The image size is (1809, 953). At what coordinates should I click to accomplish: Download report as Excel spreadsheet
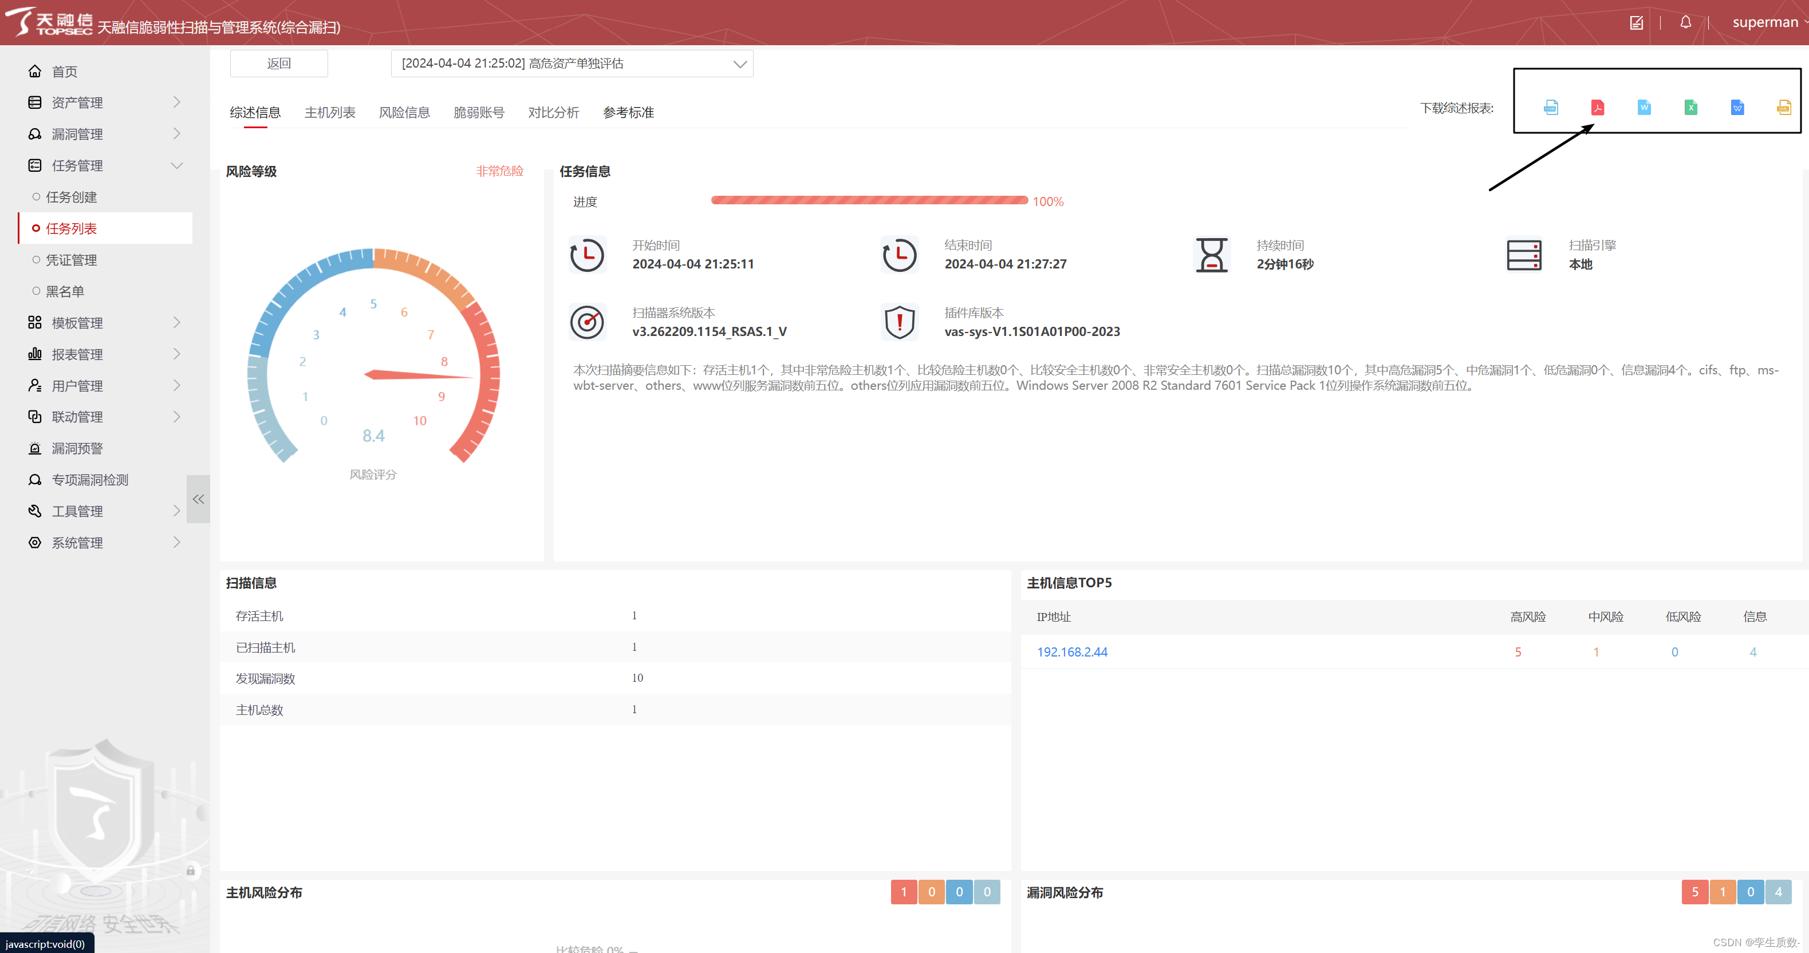(x=1690, y=108)
